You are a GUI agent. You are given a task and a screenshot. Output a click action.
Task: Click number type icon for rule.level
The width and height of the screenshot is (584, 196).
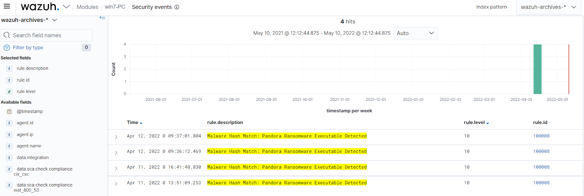point(9,92)
